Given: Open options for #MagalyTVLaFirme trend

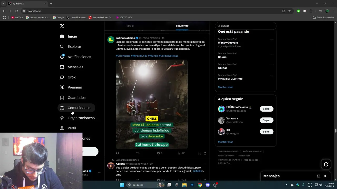Looking at the screenshot, I should pos(272,76).
